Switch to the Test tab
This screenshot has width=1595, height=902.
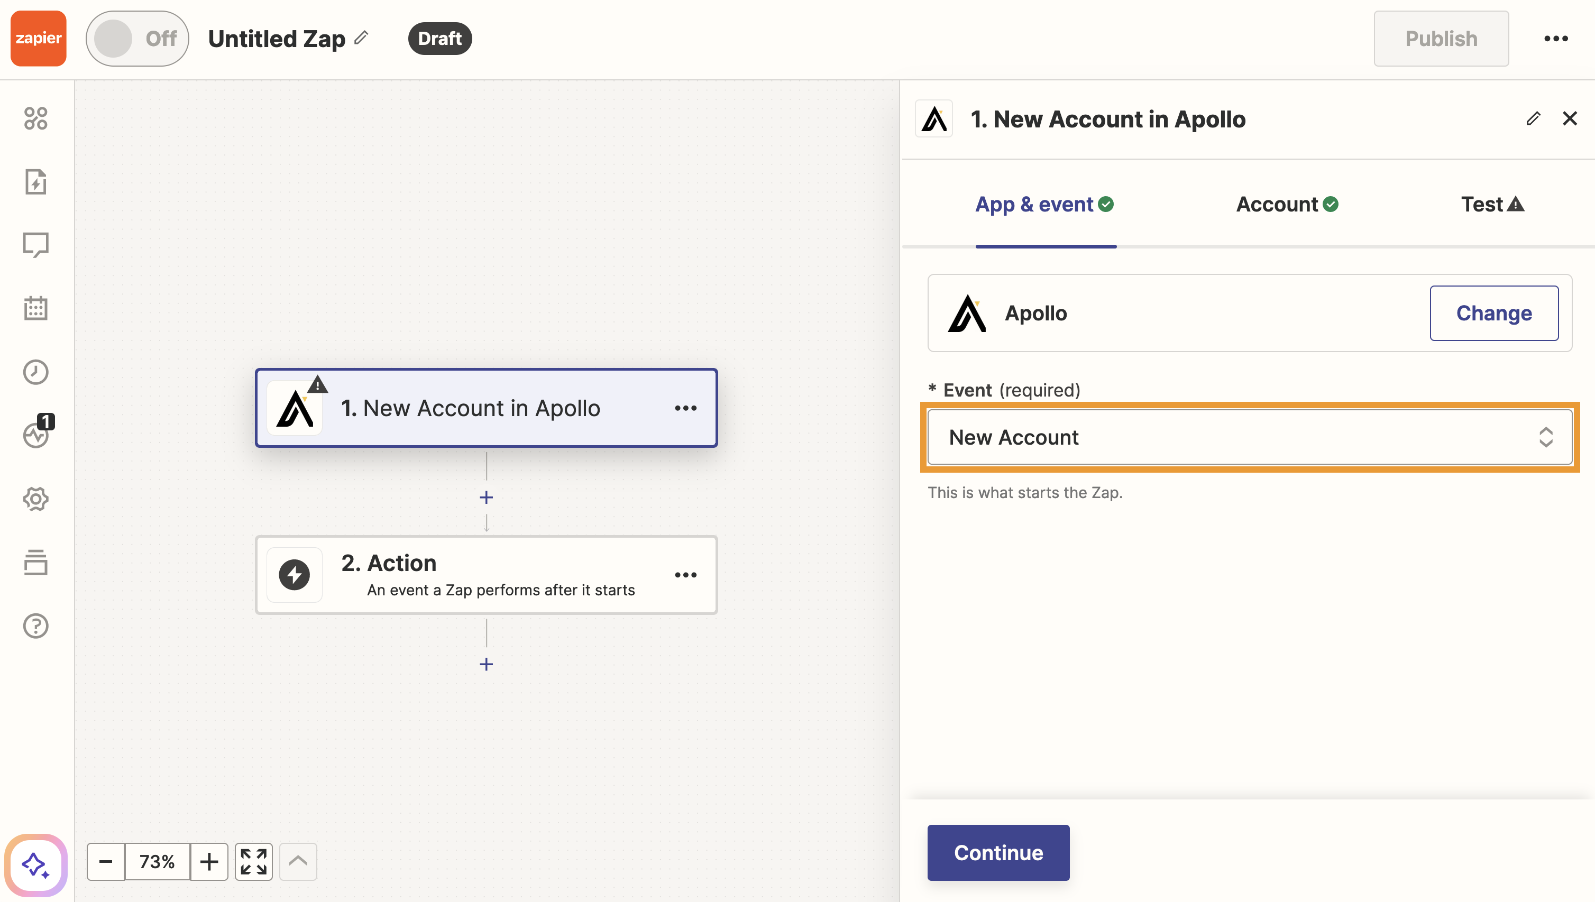1492,205
